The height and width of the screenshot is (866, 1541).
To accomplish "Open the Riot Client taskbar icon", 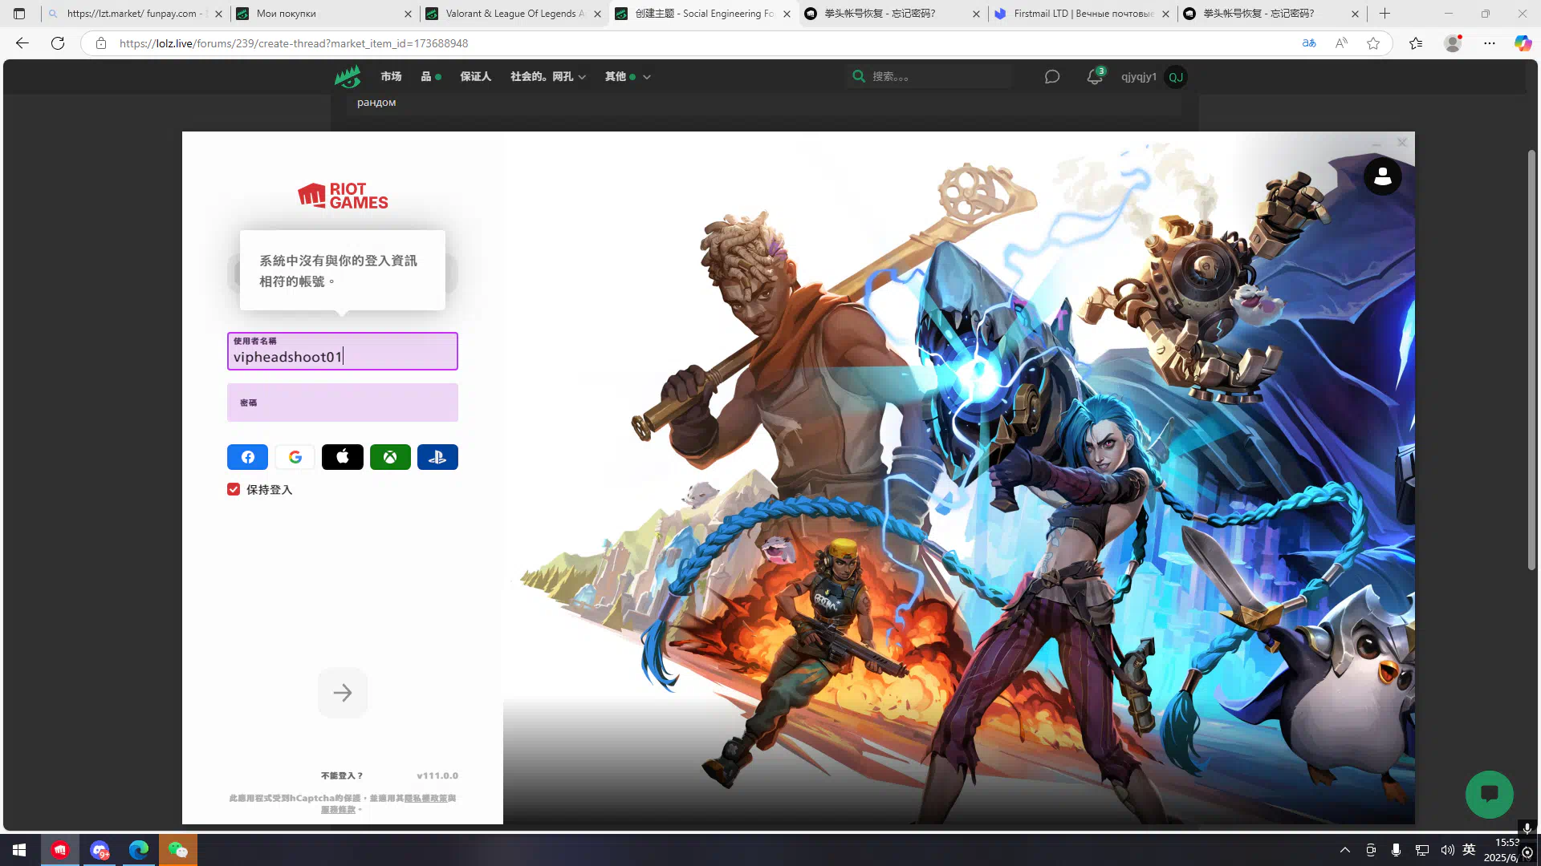I will coord(60,850).
